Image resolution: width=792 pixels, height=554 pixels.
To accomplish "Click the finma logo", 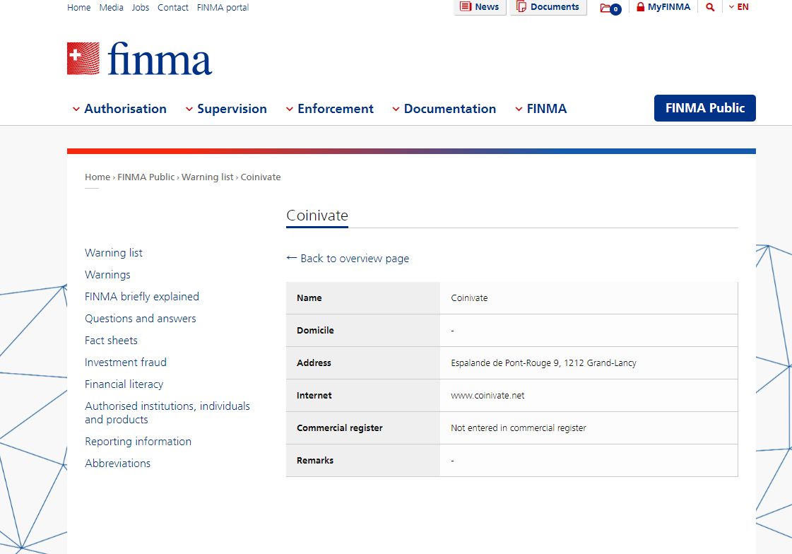I will (x=139, y=59).
